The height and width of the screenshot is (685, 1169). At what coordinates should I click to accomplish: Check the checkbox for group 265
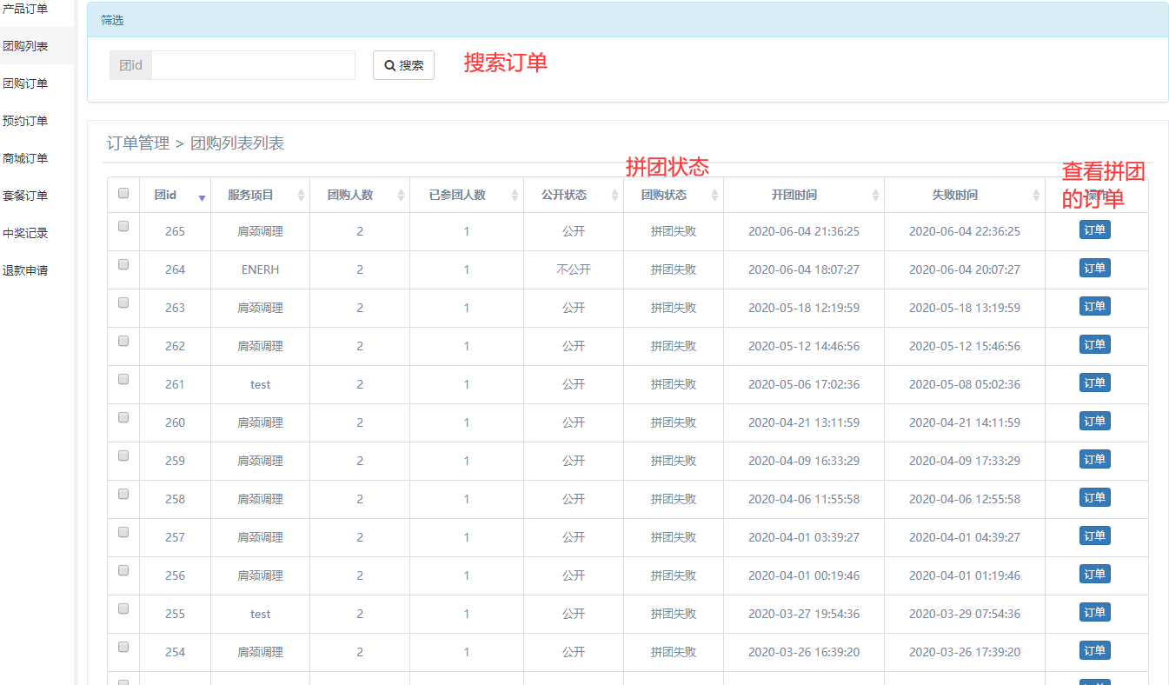[x=123, y=226]
